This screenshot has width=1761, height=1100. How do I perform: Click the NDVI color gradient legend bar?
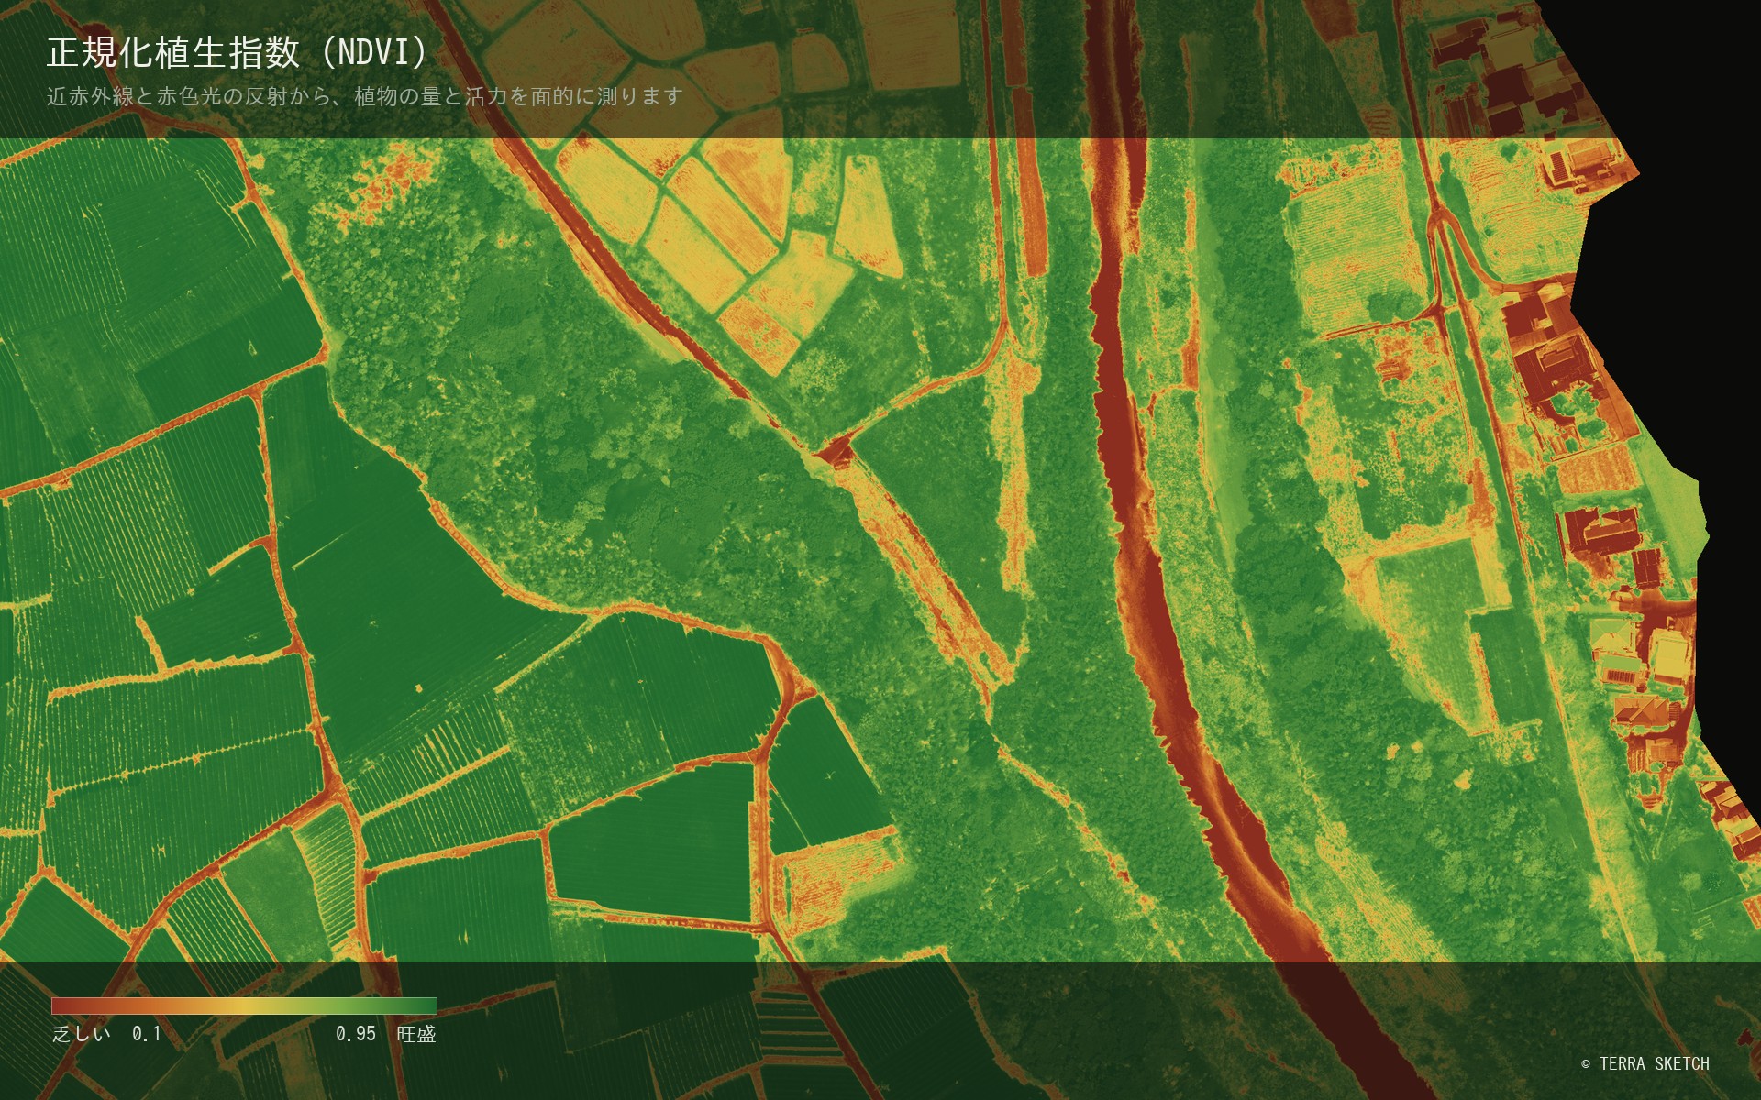(244, 1006)
